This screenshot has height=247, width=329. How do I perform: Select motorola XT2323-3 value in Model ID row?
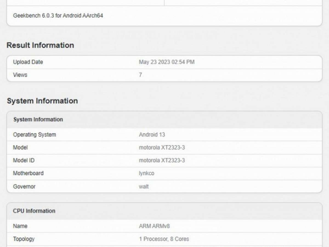click(x=162, y=160)
